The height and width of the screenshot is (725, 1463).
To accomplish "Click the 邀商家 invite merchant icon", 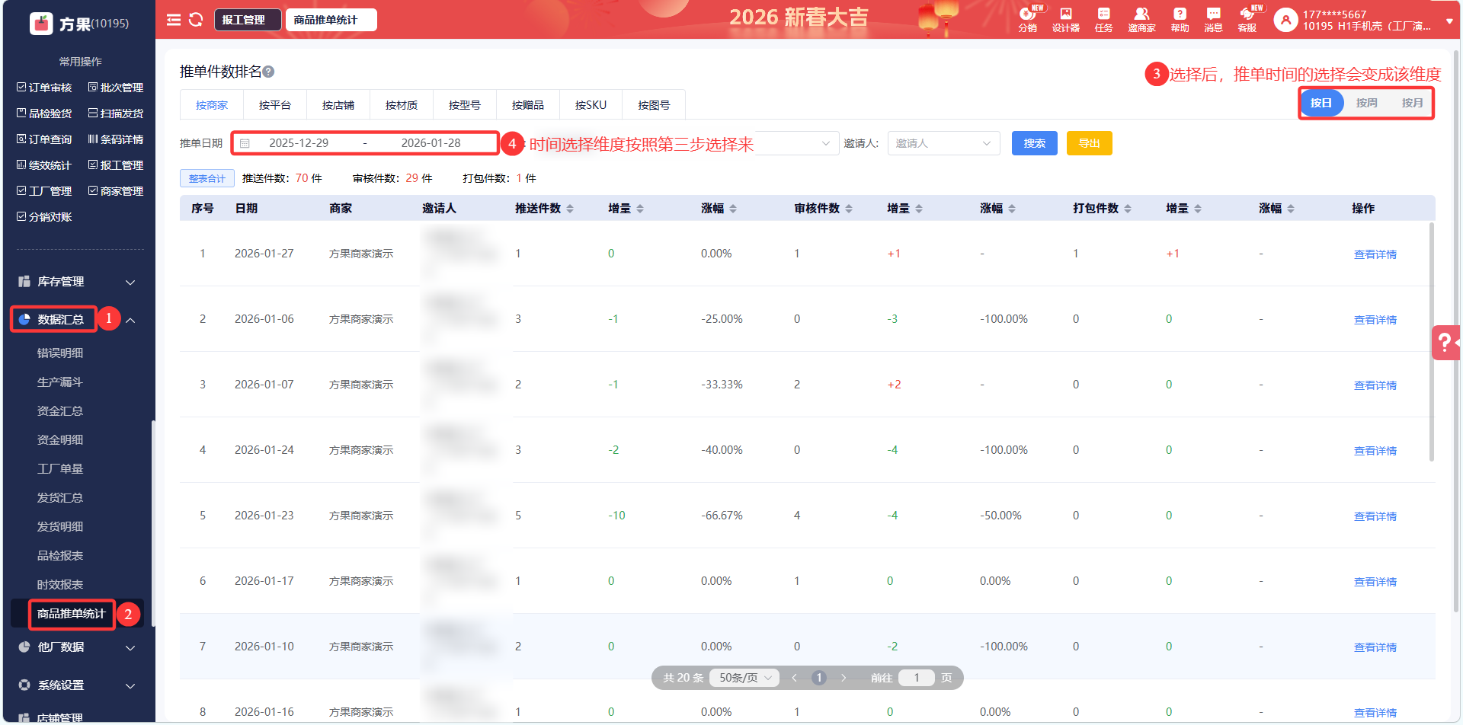I will (1141, 19).
